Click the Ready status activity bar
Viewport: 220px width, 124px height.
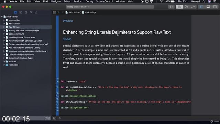pos(110,7)
